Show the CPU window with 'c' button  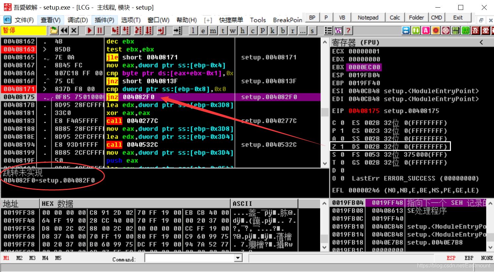point(253,31)
